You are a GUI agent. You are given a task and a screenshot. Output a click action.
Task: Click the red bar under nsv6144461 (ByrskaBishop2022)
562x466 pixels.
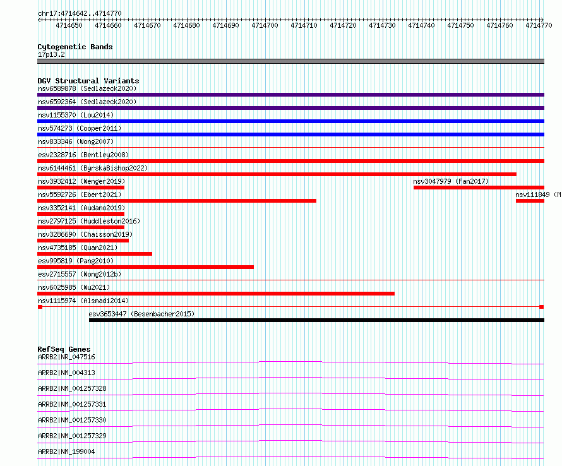point(277,174)
